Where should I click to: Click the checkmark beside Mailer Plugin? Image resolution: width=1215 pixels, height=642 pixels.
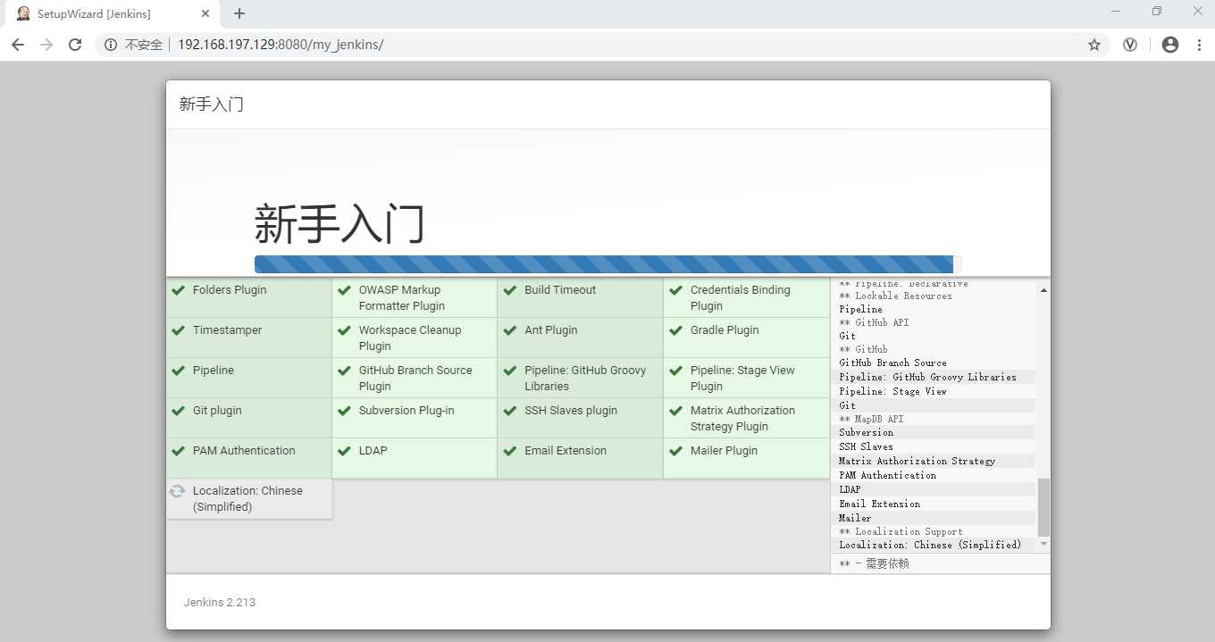click(675, 451)
